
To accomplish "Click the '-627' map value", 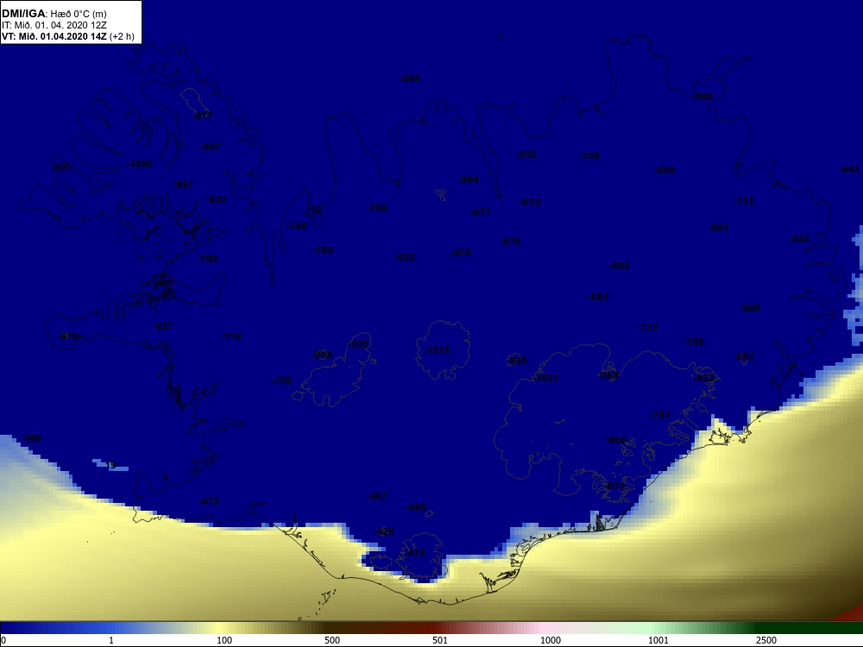I will point(163,326).
